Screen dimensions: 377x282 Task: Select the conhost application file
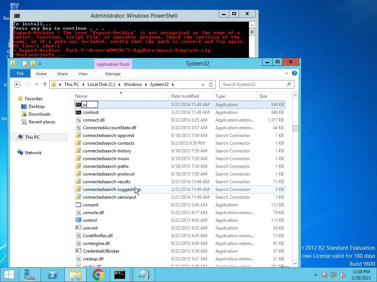(x=180, y=112)
